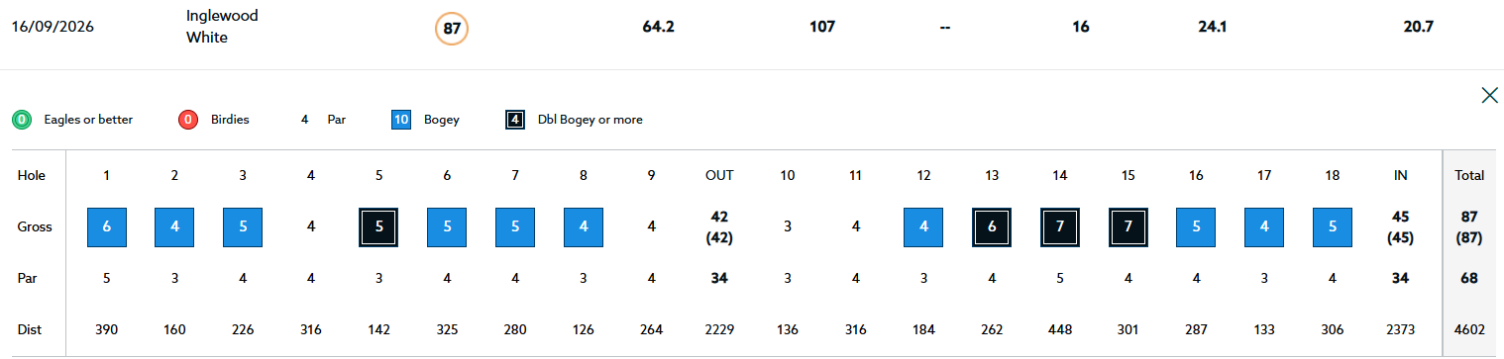This screenshot has width=1504, height=359.
Task: Select hole 15 gross score box
Action: 1128,226
